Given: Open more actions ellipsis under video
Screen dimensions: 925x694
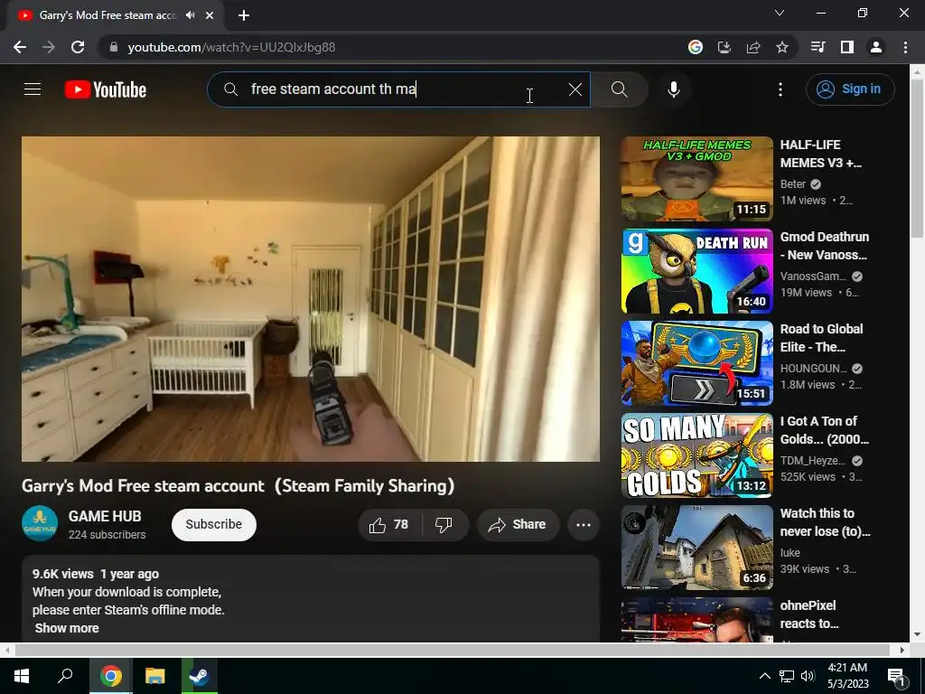Looking at the screenshot, I should [584, 525].
